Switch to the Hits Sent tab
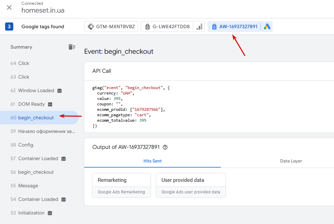 [x=153, y=161]
